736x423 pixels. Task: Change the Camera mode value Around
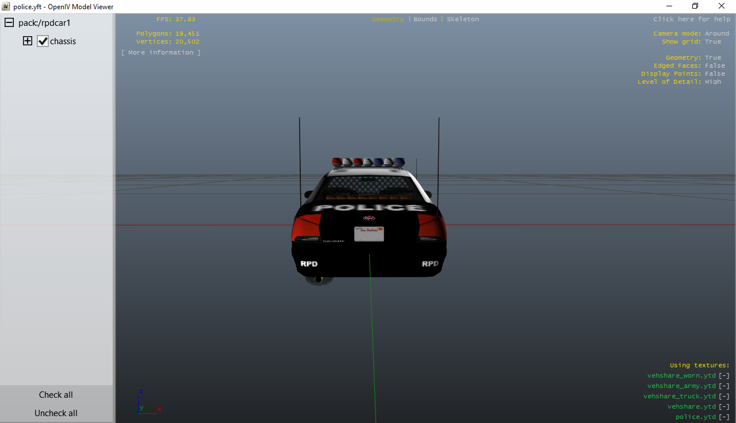(717, 34)
